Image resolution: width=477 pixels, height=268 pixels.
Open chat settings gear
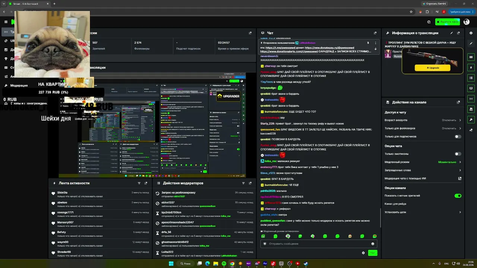point(363,253)
